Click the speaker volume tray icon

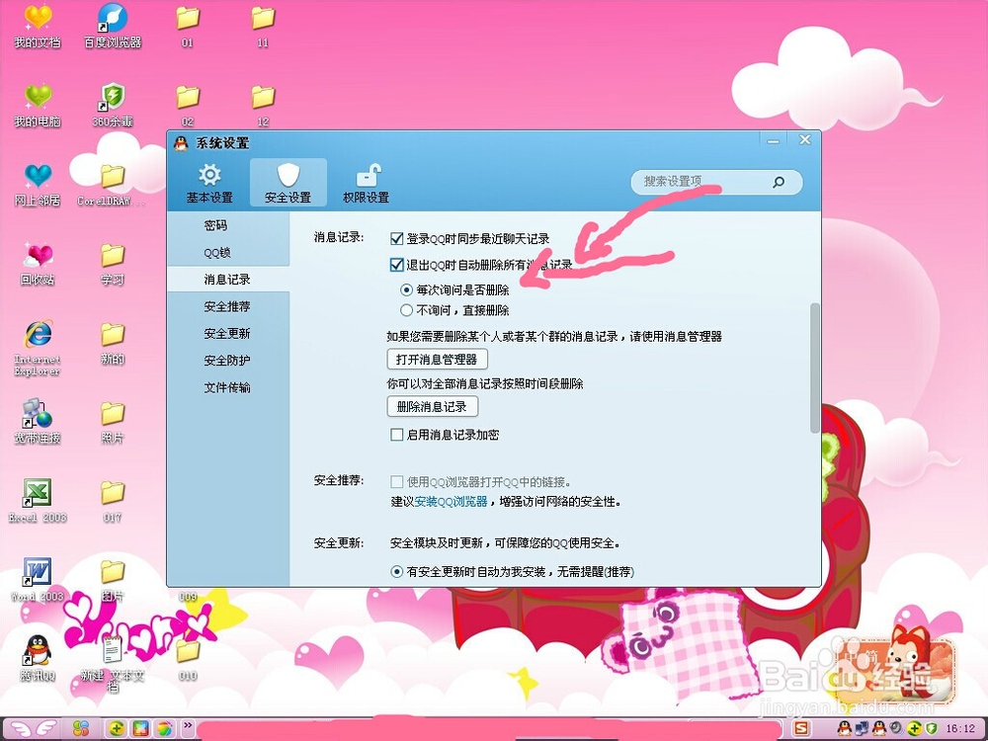click(x=895, y=729)
